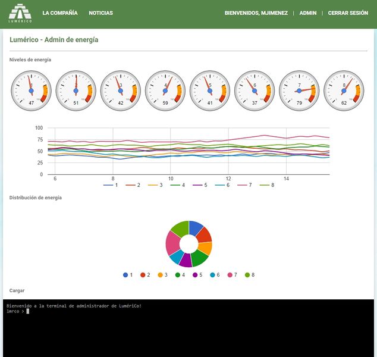
Task: Click the blue pie legend dot for 1
Action: (125, 275)
